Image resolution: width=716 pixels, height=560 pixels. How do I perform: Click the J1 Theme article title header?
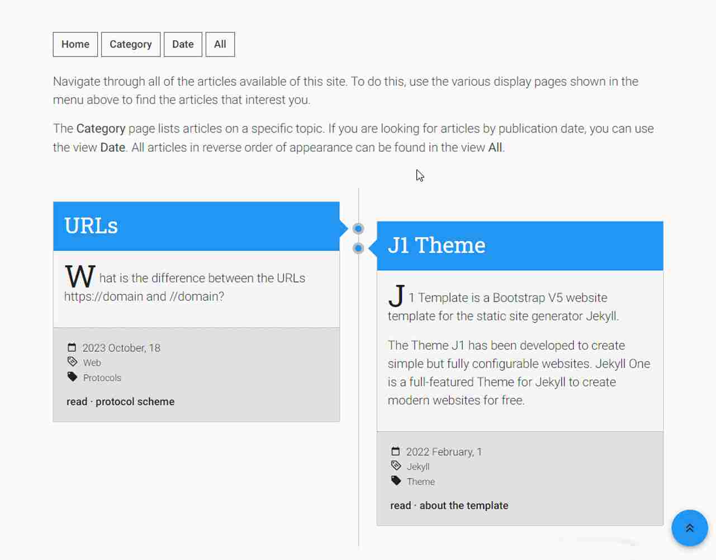click(437, 246)
